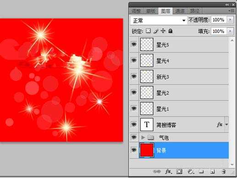Select layer named 星光2
Viewport: 237px width, 178px height.
tap(163, 93)
